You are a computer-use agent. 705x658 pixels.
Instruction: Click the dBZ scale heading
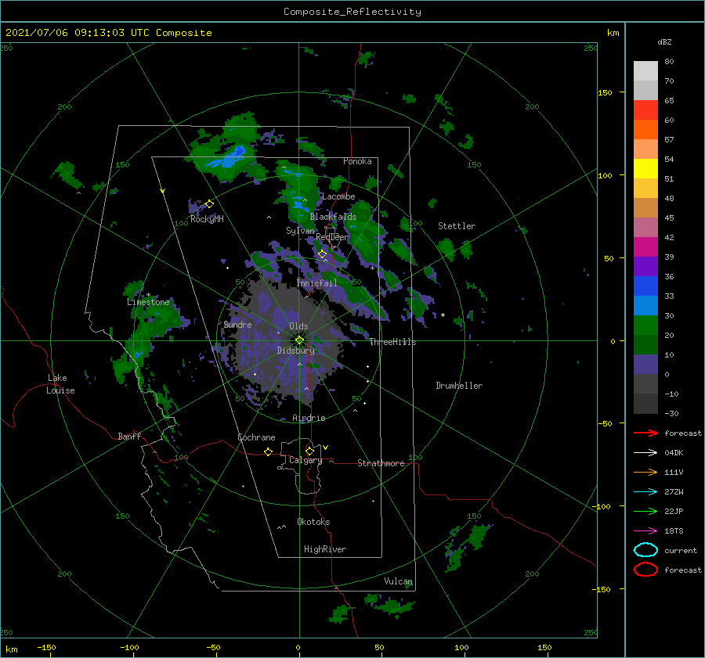coord(664,42)
